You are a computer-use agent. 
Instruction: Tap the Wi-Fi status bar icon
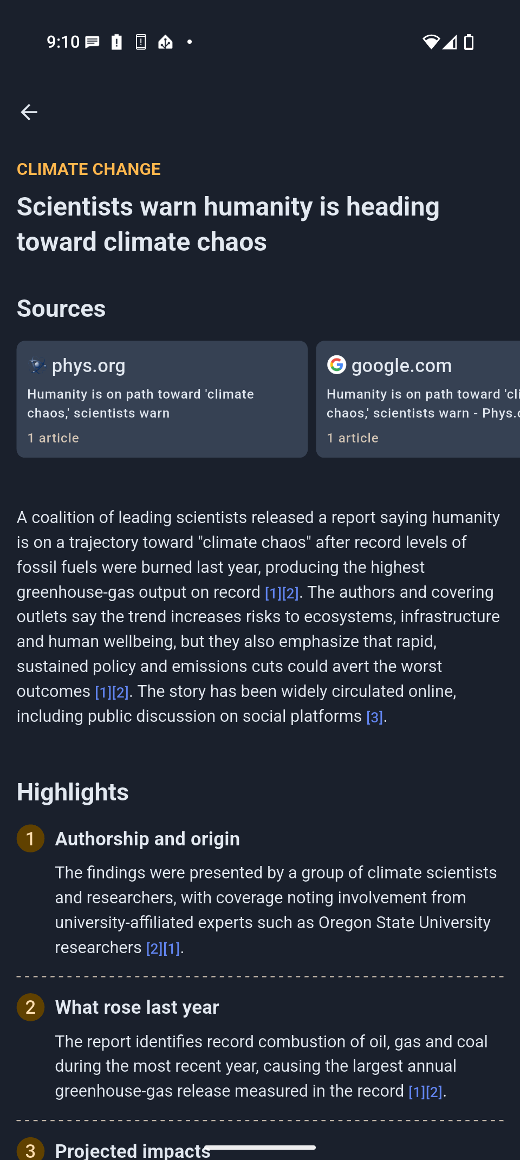click(x=431, y=42)
